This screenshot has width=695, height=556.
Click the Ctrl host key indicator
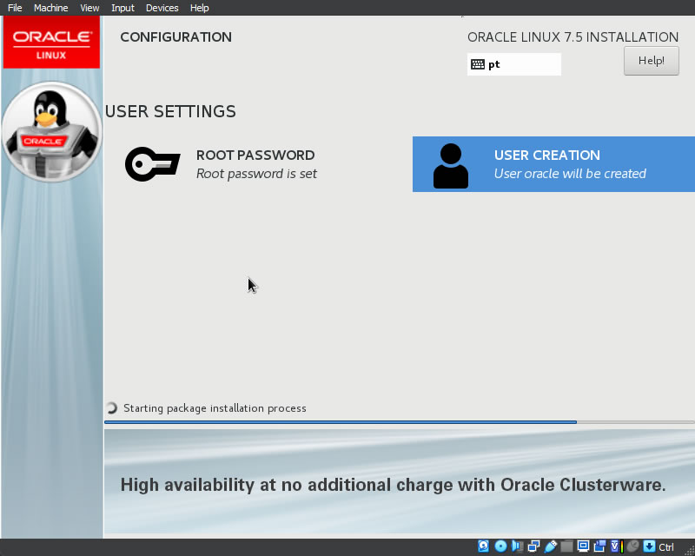click(x=666, y=547)
